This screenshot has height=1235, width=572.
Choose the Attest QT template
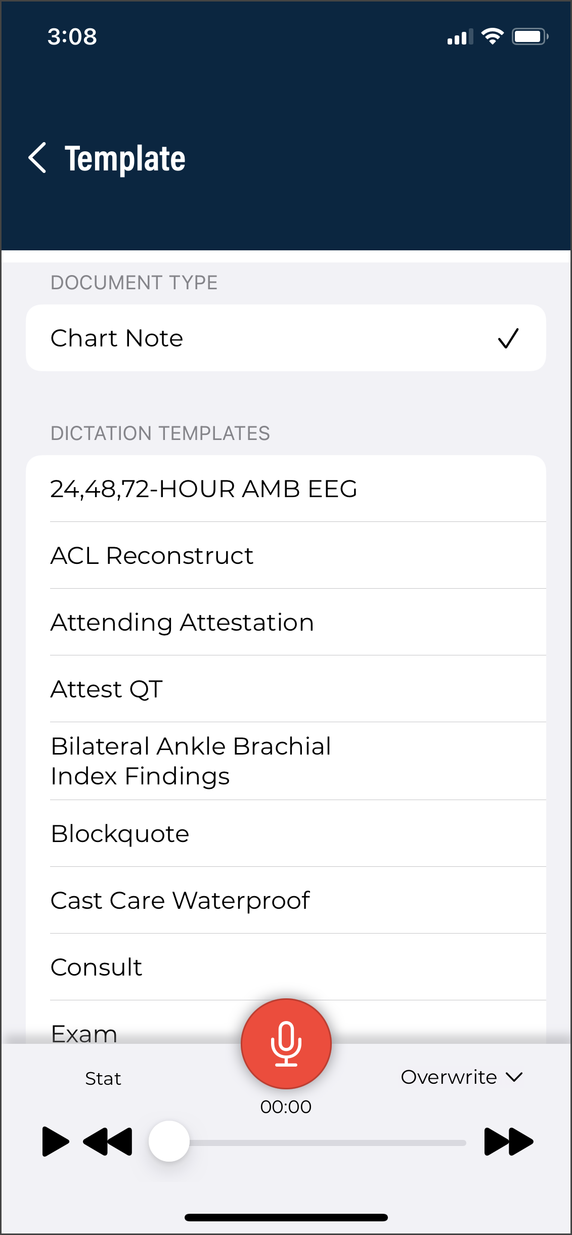tap(286, 689)
